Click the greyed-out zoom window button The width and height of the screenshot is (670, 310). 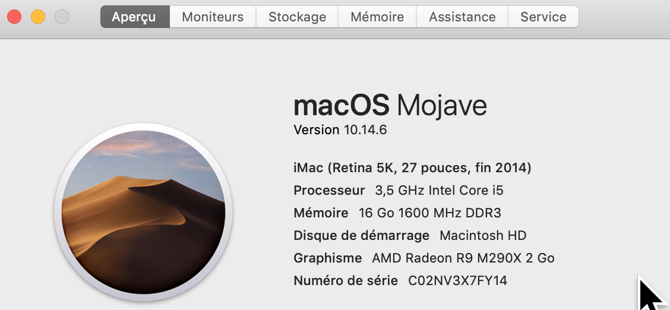[62, 17]
